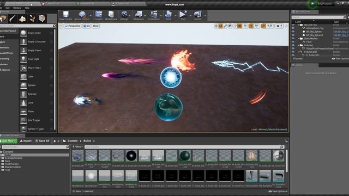The width and height of the screenshot is (349, 196).
Task: Select the Volumes category in Modes
Action: [4, 64]
